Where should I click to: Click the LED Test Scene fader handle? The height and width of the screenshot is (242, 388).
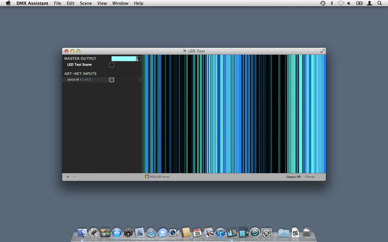click(x=112, y=65)
